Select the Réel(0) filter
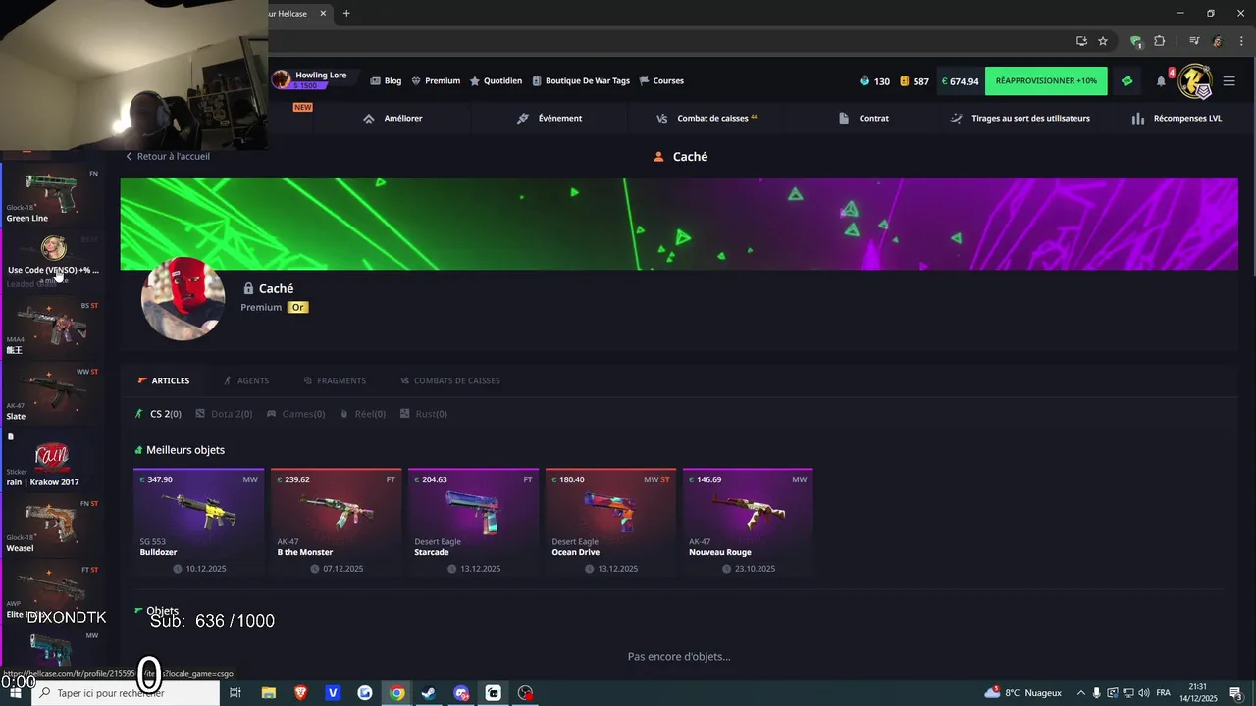The image size is (1256, 706). click(x=363, y=414)
